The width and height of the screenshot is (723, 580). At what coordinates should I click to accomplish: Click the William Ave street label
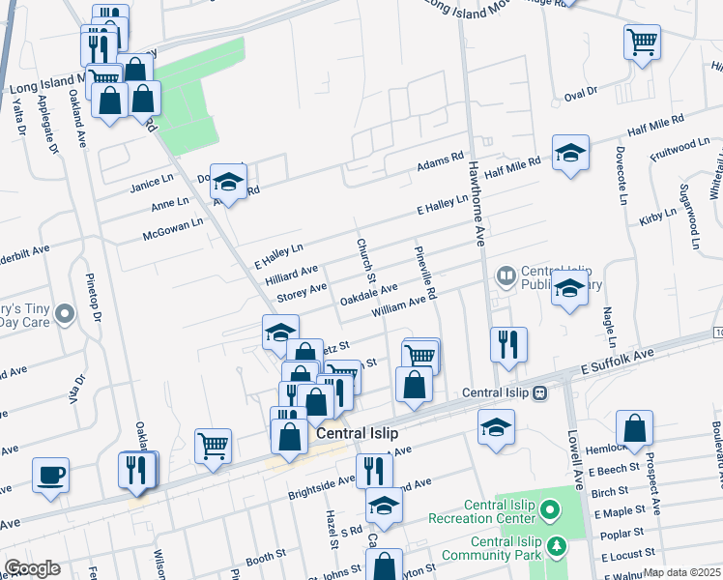(398, 306)
